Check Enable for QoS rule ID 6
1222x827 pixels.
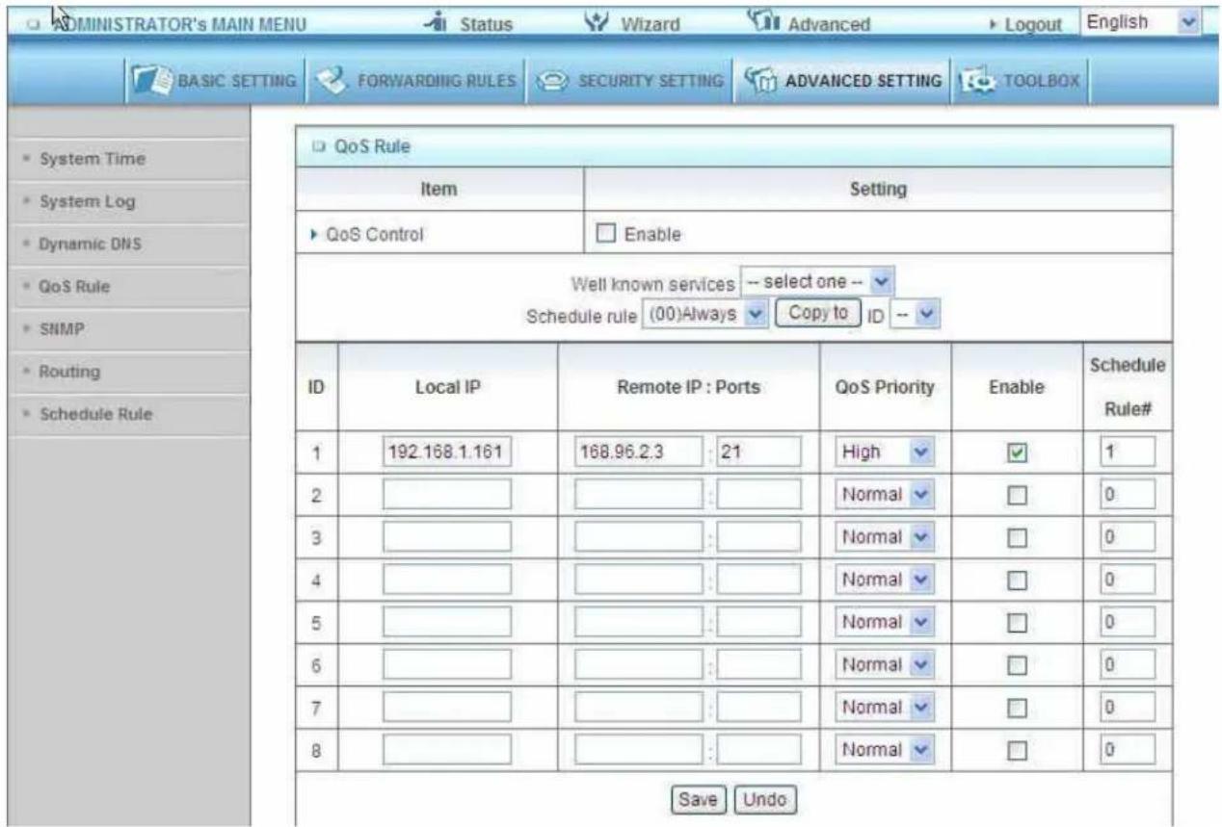coord(1015,666)
